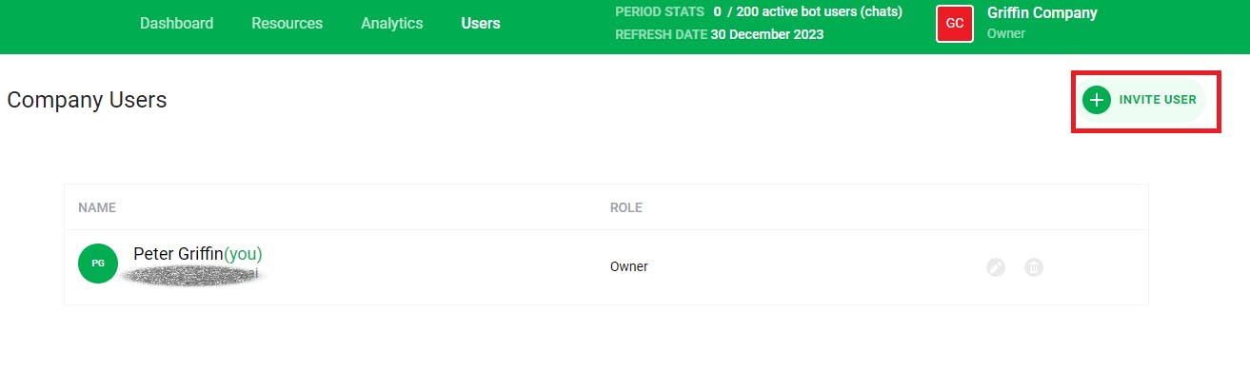Select the Users tab

(481, 23)
